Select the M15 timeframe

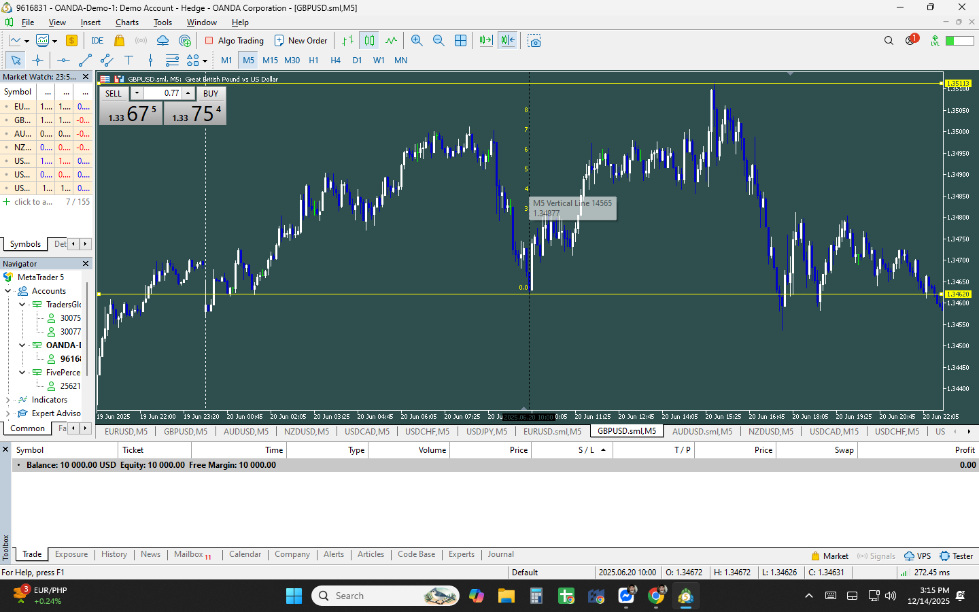(x=270, y=61)
